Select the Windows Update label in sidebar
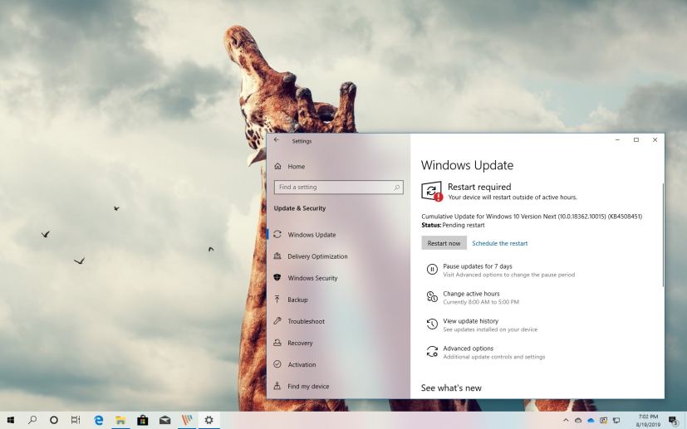This screenshot has width=687, height=429. coord(312,235)
